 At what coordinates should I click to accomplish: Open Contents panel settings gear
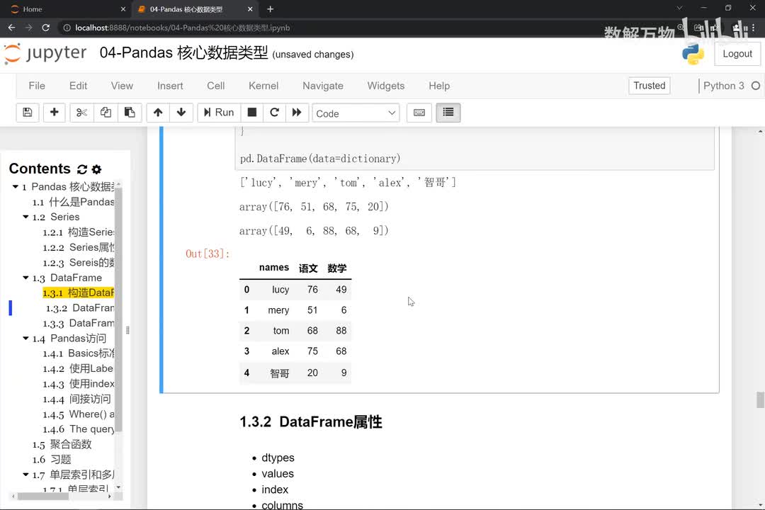coord(96,169)
